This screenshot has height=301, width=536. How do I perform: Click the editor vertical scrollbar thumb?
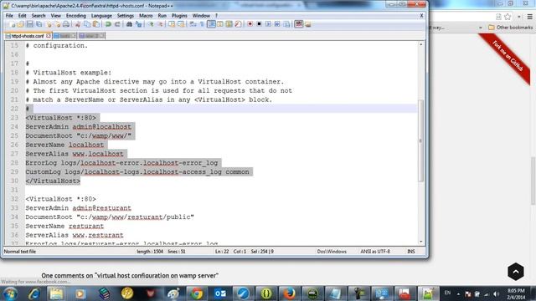point(420,140)
